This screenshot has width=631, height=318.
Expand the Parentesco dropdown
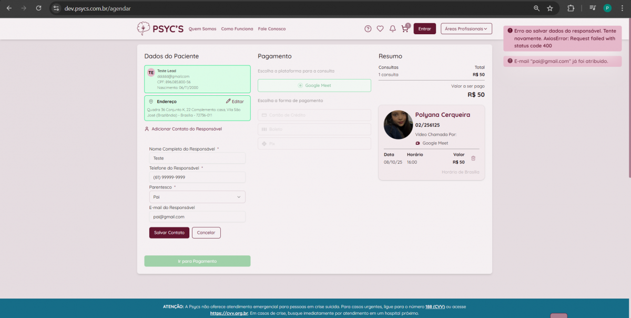tap(197, 197)
